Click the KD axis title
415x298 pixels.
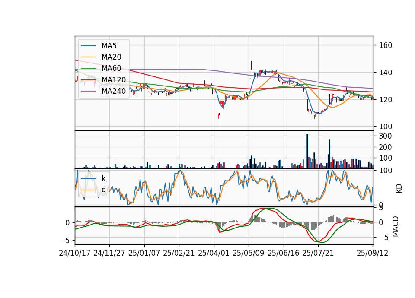(399, 189)
